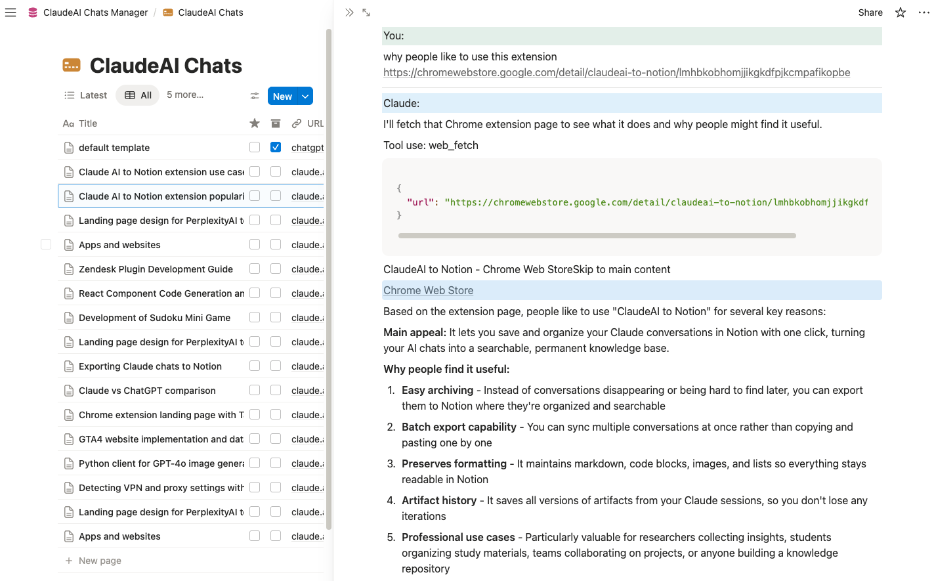The image size is (934, 581).
Task: Sort by Title using the column header
Action: (89, 123)
